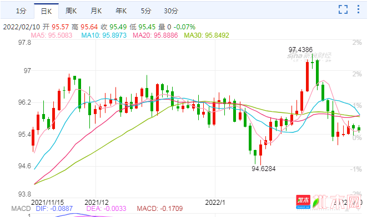This screenshot has height=217, width=372.
Task: Show the 年K yearly chart
Action: (x=120, y=11)
